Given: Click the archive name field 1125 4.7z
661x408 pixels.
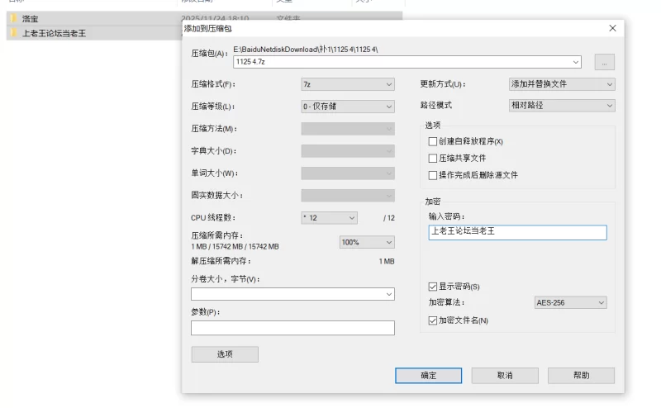Looking at the screenshot, I should (x=407, y=62).
